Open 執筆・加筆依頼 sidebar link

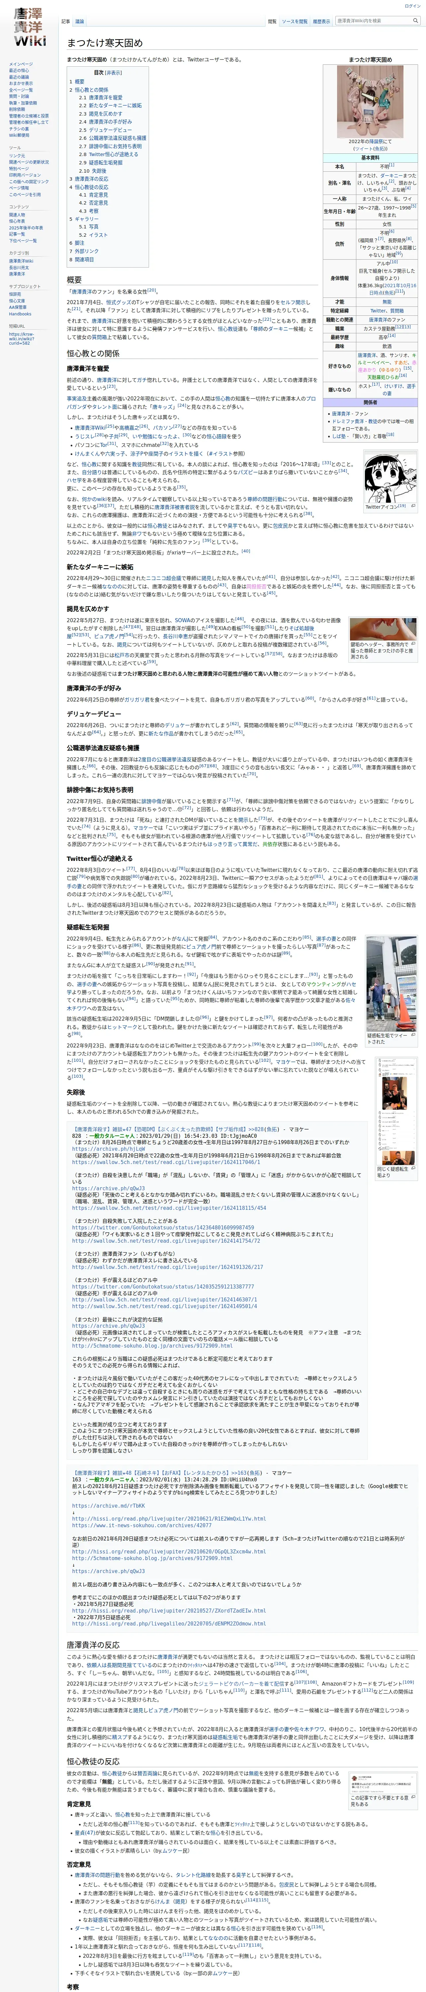pyautogui.click(x=23, y=103)
